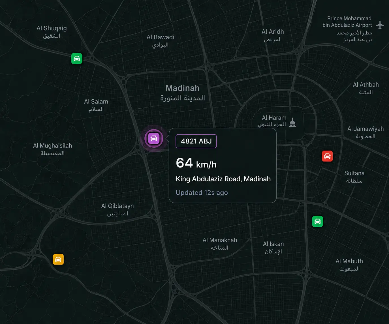Screen dimensions: 389x324
Task: Click the King Abdulaziz Road, Madinah address
Action: point(223,179)
